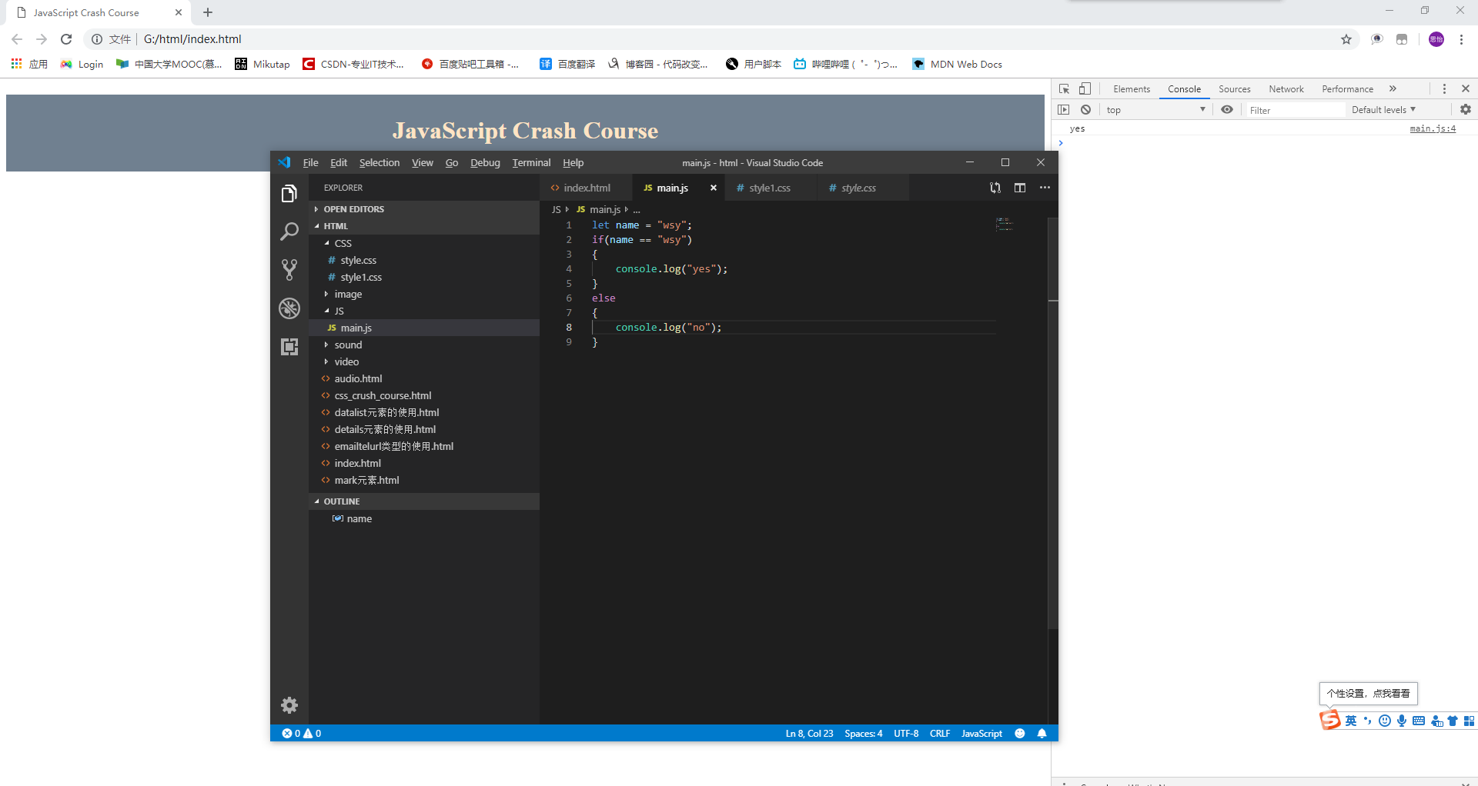Screen dimensions: 1478x786
Task: Toggle Sogou punctuation mode
Action: pyautogui.click(x=1368, y=721)
